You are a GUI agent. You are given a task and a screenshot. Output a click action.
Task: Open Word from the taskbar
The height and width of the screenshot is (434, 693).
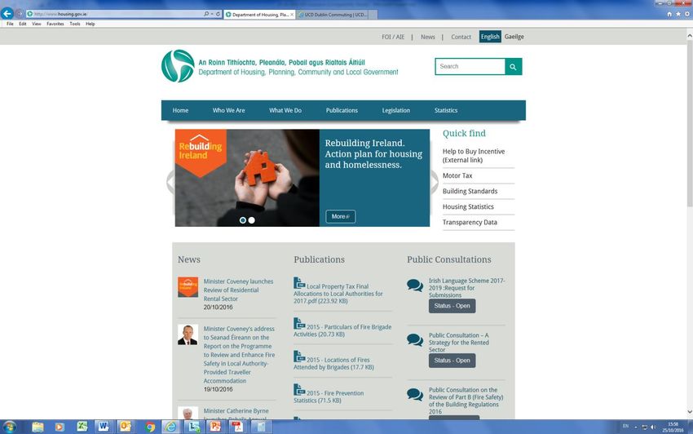click(104, 427)
